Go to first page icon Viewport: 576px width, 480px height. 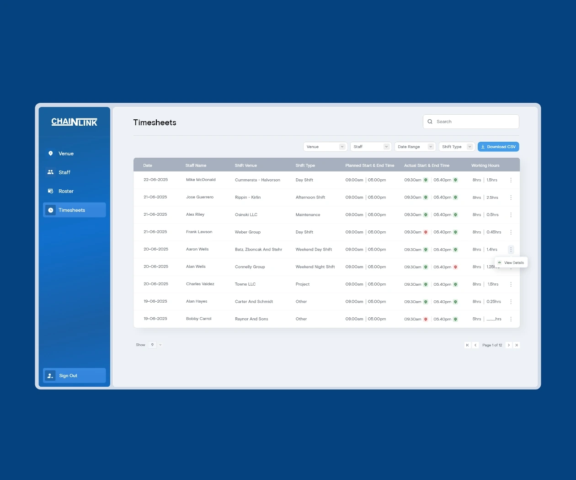(467, 345)
